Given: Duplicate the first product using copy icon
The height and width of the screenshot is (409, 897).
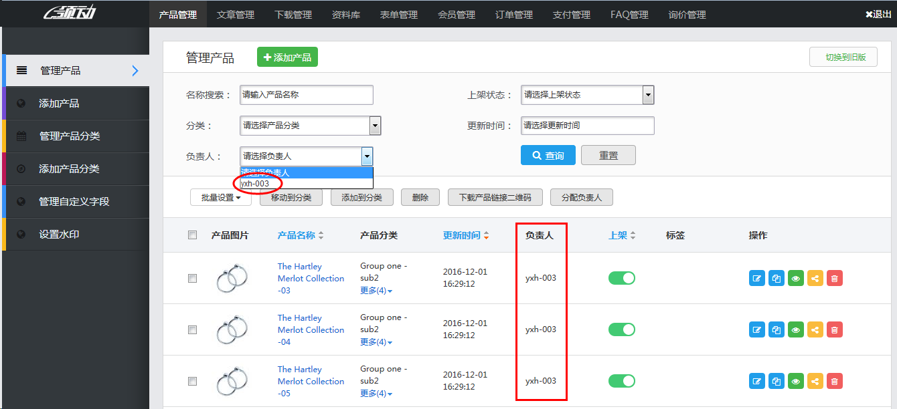Looking at the screenshot, I should pos(776,278).
